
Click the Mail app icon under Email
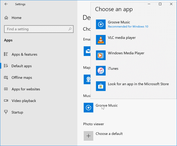[x=87, y=51]
